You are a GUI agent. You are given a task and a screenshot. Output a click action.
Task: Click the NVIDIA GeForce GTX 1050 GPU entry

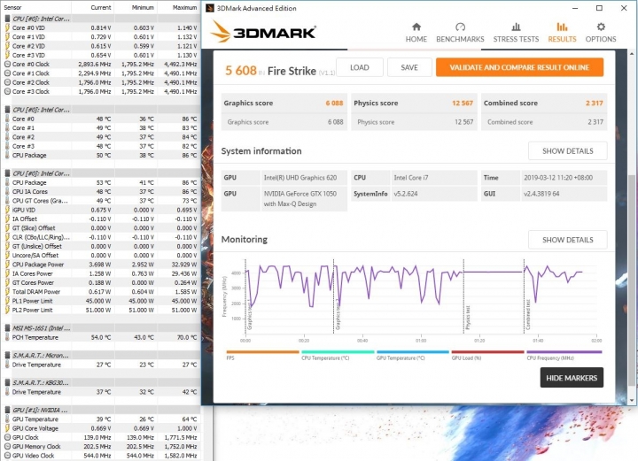point(304,198)
